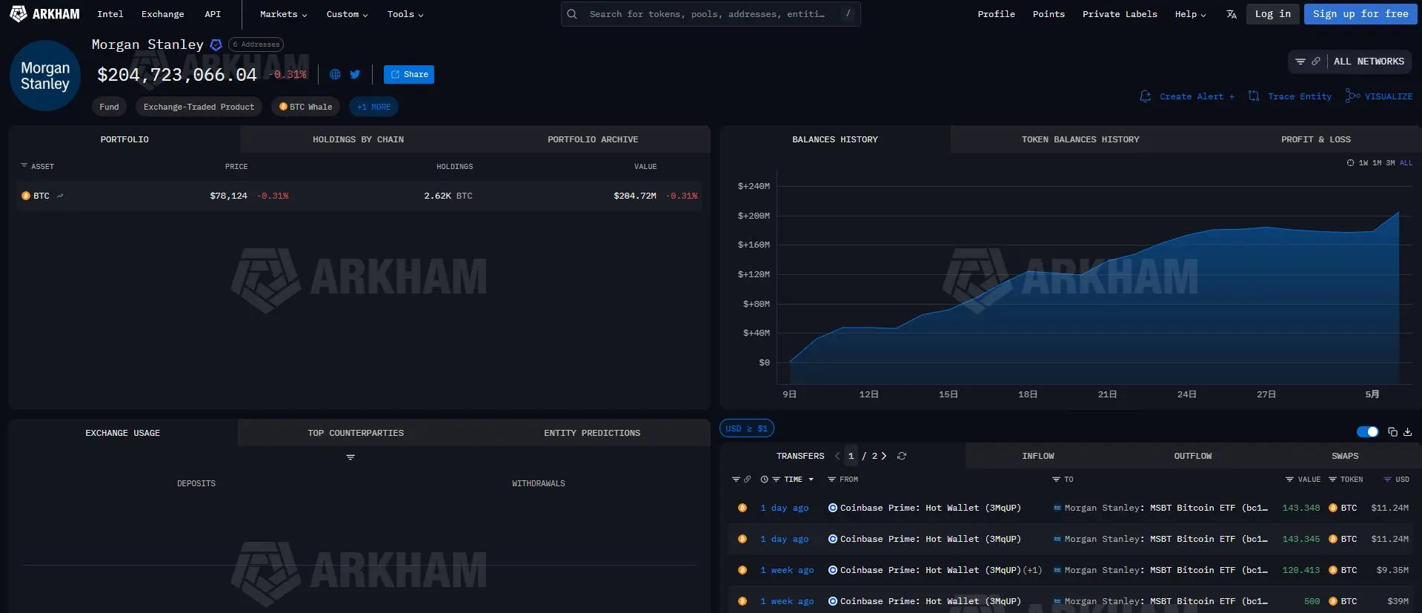
Task: Click the Morgan Stanley entity logo
Action: [45, 76]
